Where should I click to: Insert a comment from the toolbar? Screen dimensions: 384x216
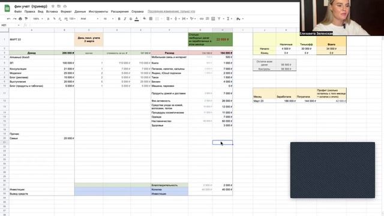(x=208, y=19)
